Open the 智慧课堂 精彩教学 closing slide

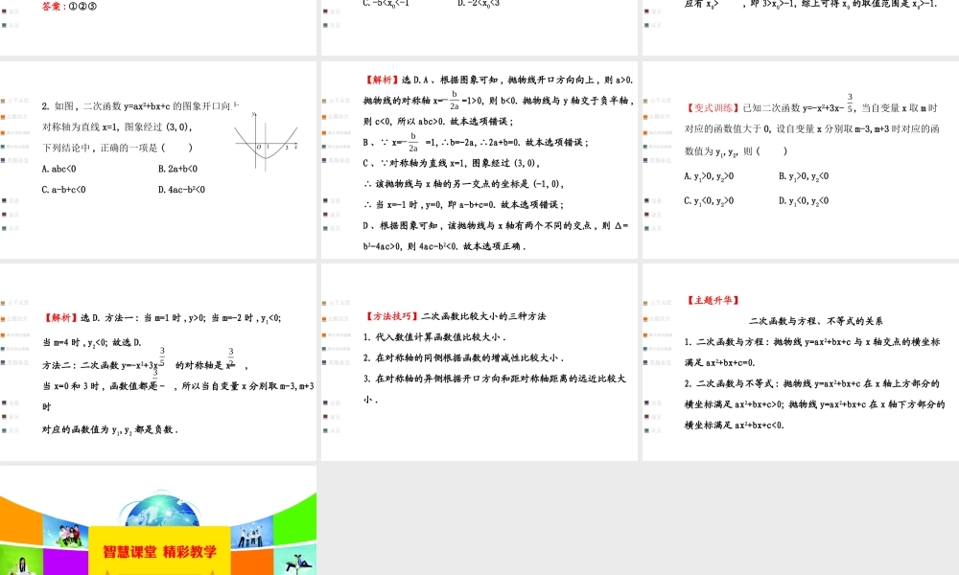158,520
